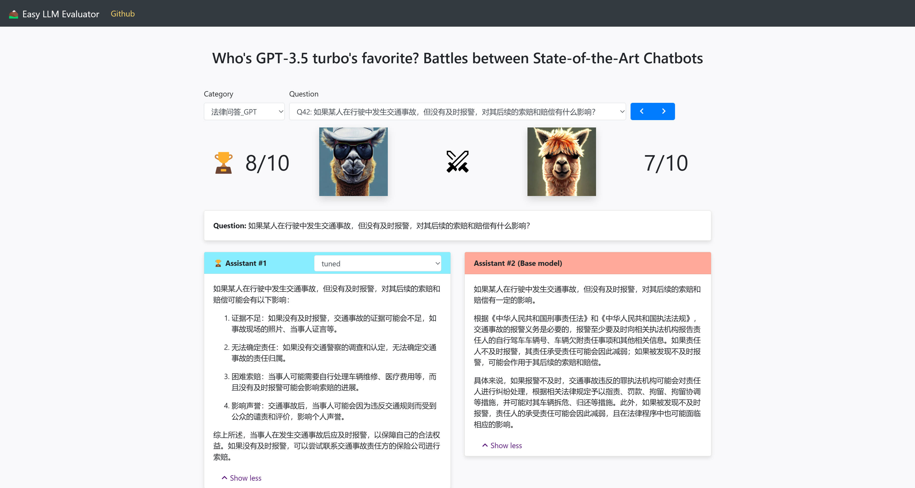Viewport: 915px width, 488px height.
Task: Click the crossed swords battle icon
Action: pos(457,162)
